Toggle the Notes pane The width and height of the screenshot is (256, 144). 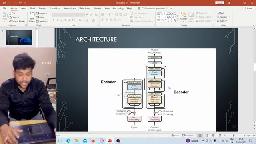click(176, 136)
